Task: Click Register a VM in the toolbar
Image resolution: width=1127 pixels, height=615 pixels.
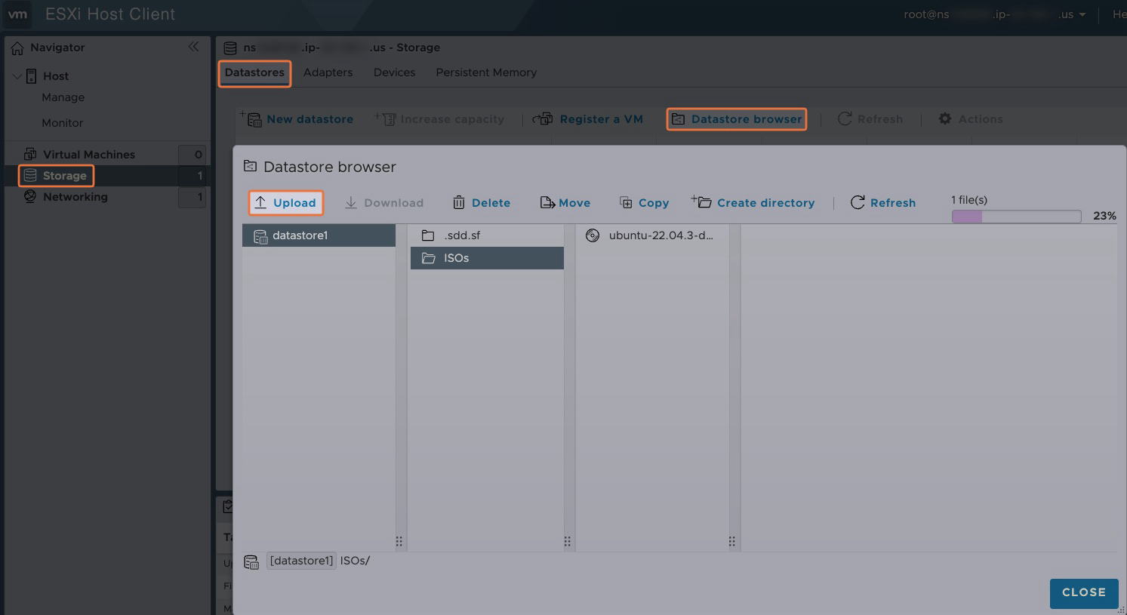Action: coord(588,119)
